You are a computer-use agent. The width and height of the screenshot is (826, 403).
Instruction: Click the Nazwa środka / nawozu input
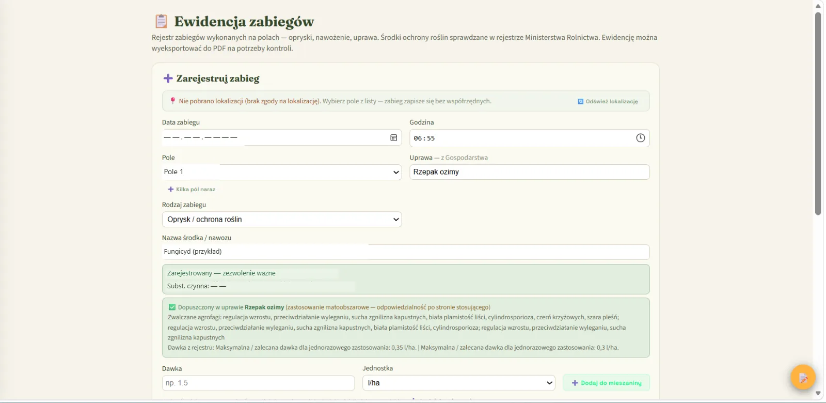[406, 252]
